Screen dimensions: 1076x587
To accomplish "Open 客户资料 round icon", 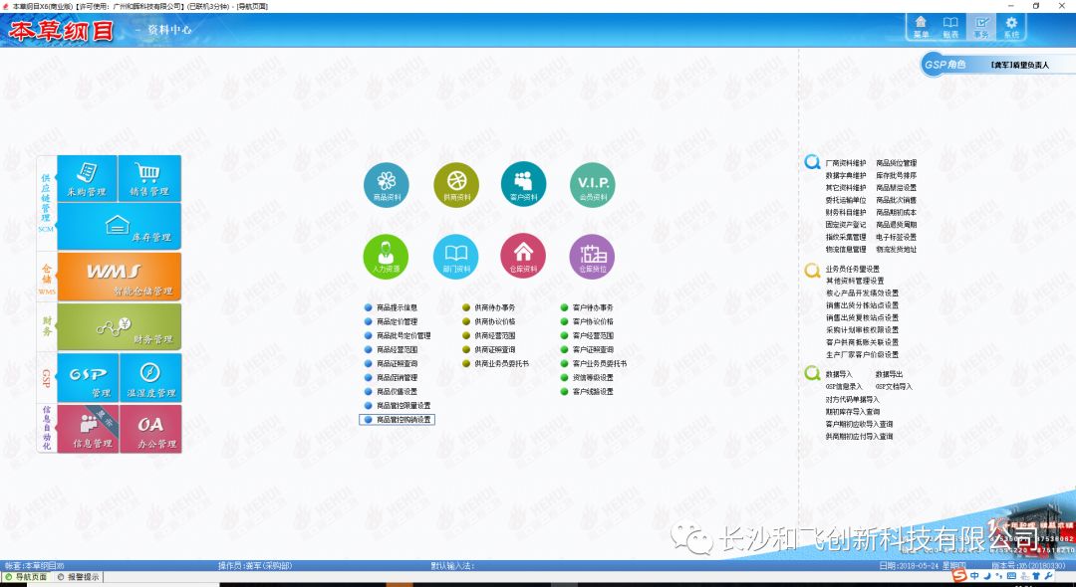I will [524, 184].
